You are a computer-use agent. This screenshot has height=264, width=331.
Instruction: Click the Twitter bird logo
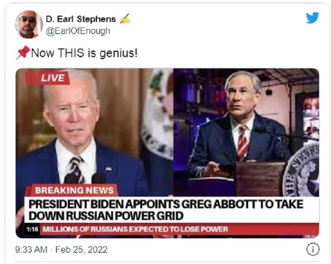click(312, 18)
